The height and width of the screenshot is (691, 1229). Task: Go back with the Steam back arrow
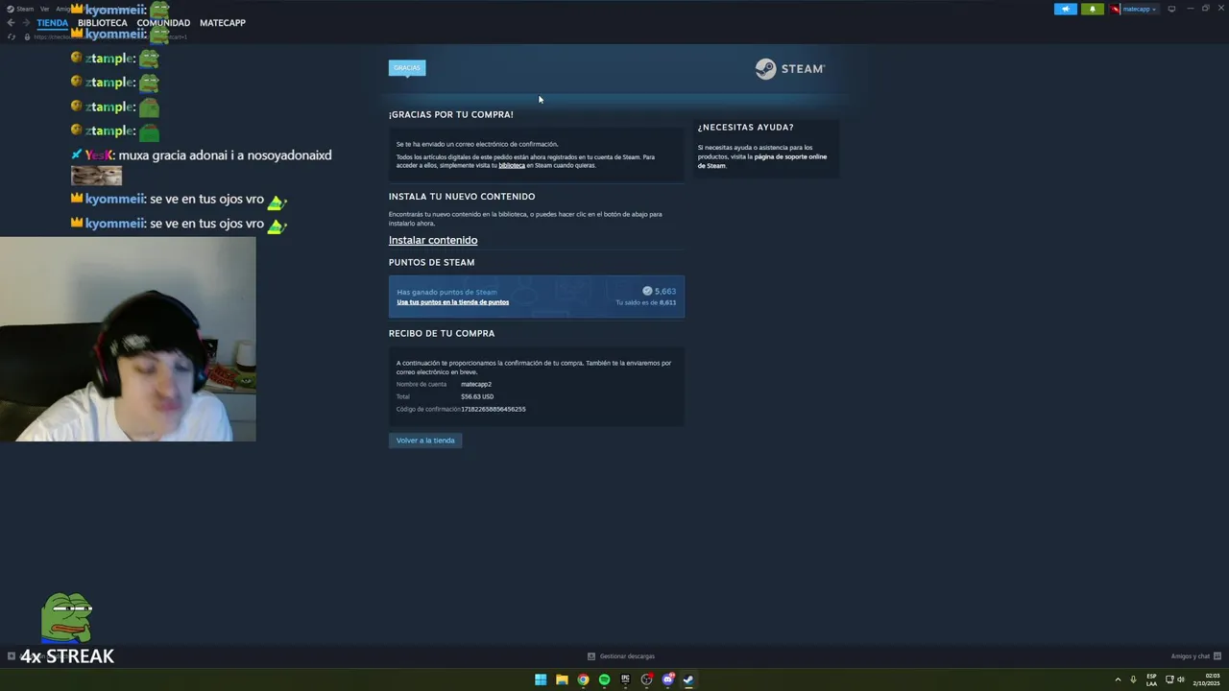point(11,23)
